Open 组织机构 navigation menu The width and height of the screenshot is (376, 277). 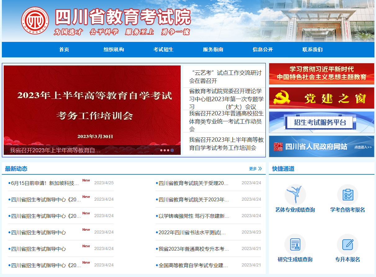coord(114,50)
